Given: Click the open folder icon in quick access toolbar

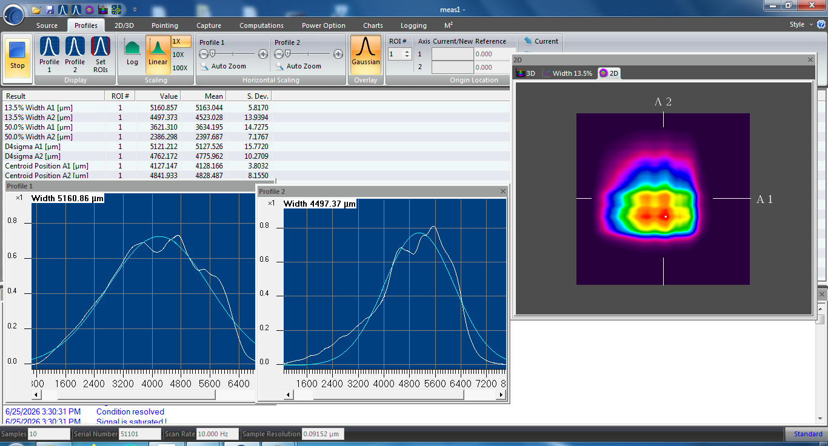Looking at the screenshot, I should [36, 10].
